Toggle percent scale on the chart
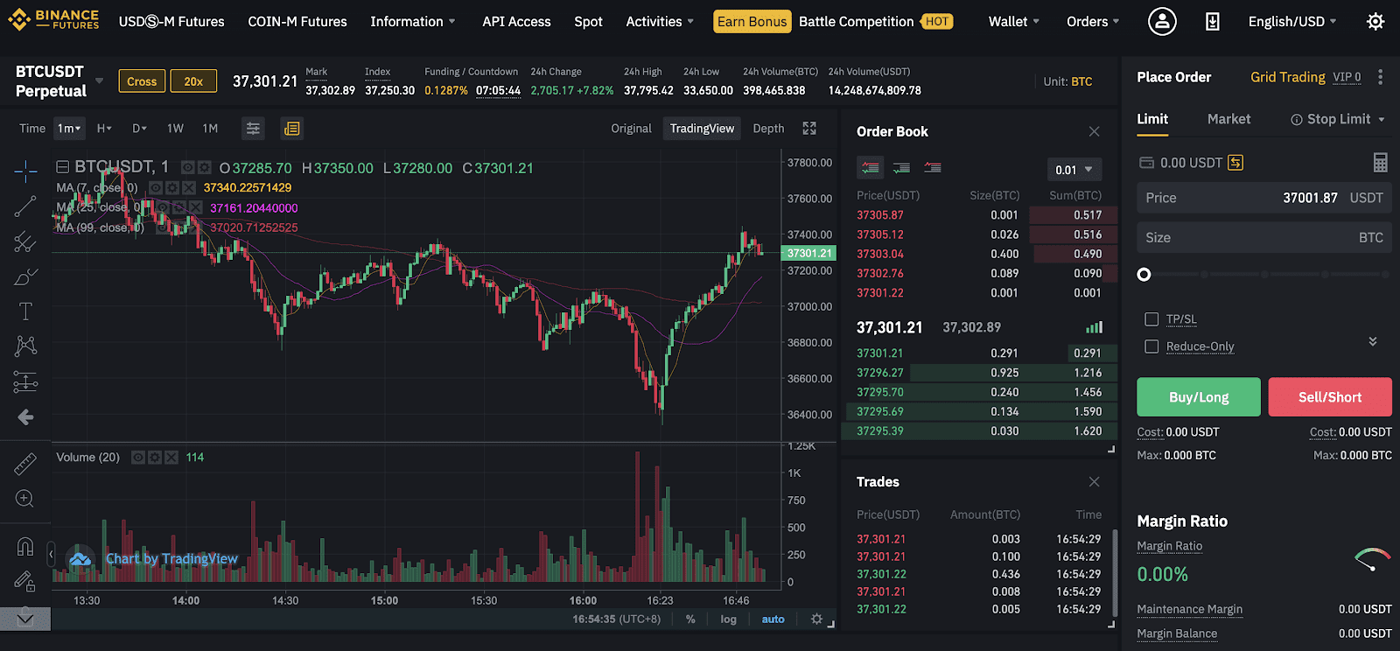Screen dimensions: 1400x651 point(690,619)
